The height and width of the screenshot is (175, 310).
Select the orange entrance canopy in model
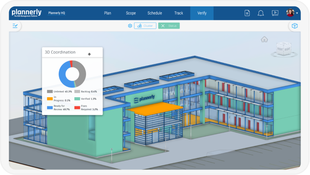point(154,108)
